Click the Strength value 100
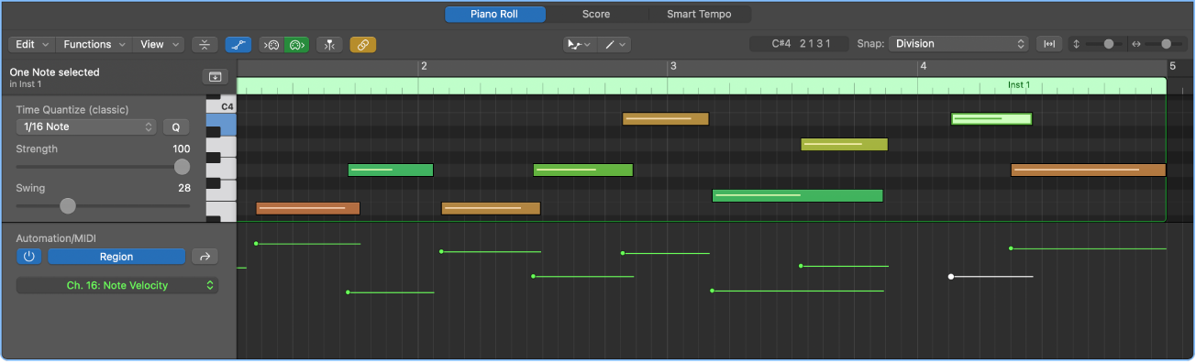 [x=182, y=148]
